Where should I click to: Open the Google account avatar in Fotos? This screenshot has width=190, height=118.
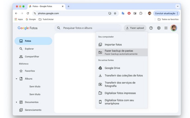[x=174, y=28]
